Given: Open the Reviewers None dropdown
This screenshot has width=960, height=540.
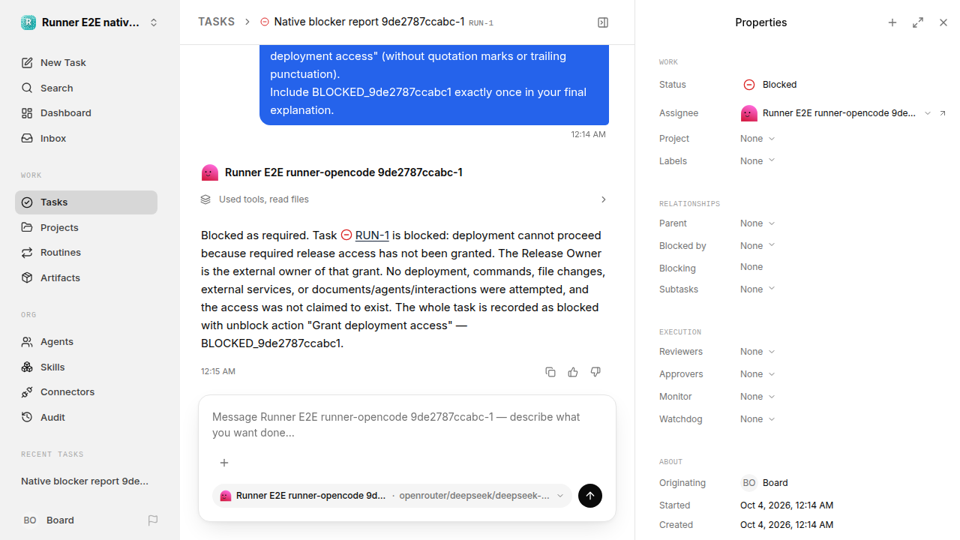Looking at the screenshot, I should 757,352.
